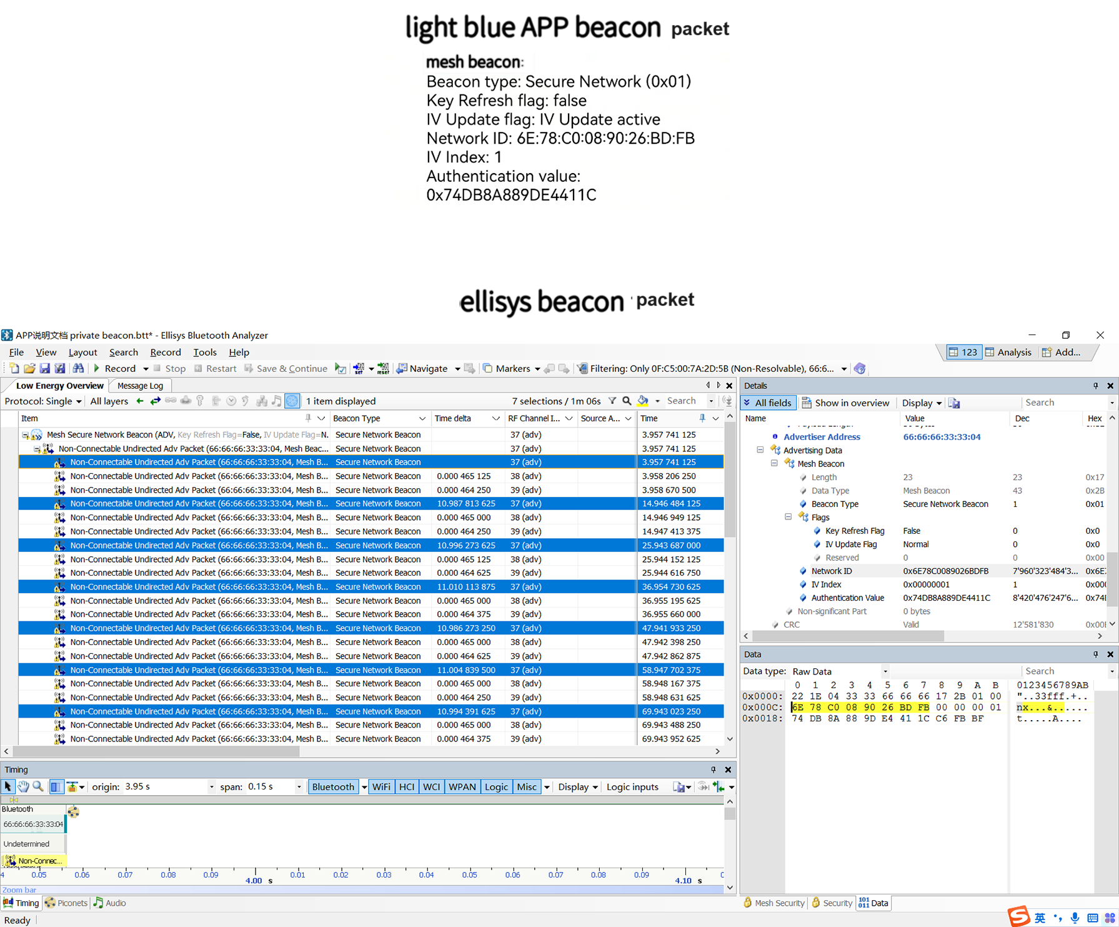Toggle the HCI filter in Timing
Screen dimensions: 1119x927
click(407, 787)
